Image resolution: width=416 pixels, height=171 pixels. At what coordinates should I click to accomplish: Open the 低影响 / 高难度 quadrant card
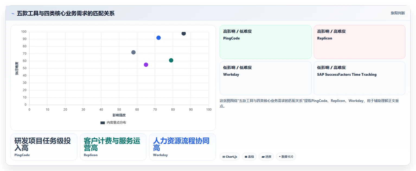pyautogui.click(x=359, y=78)
